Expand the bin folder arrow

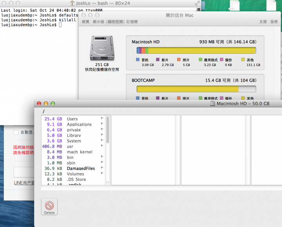[102, 157]
